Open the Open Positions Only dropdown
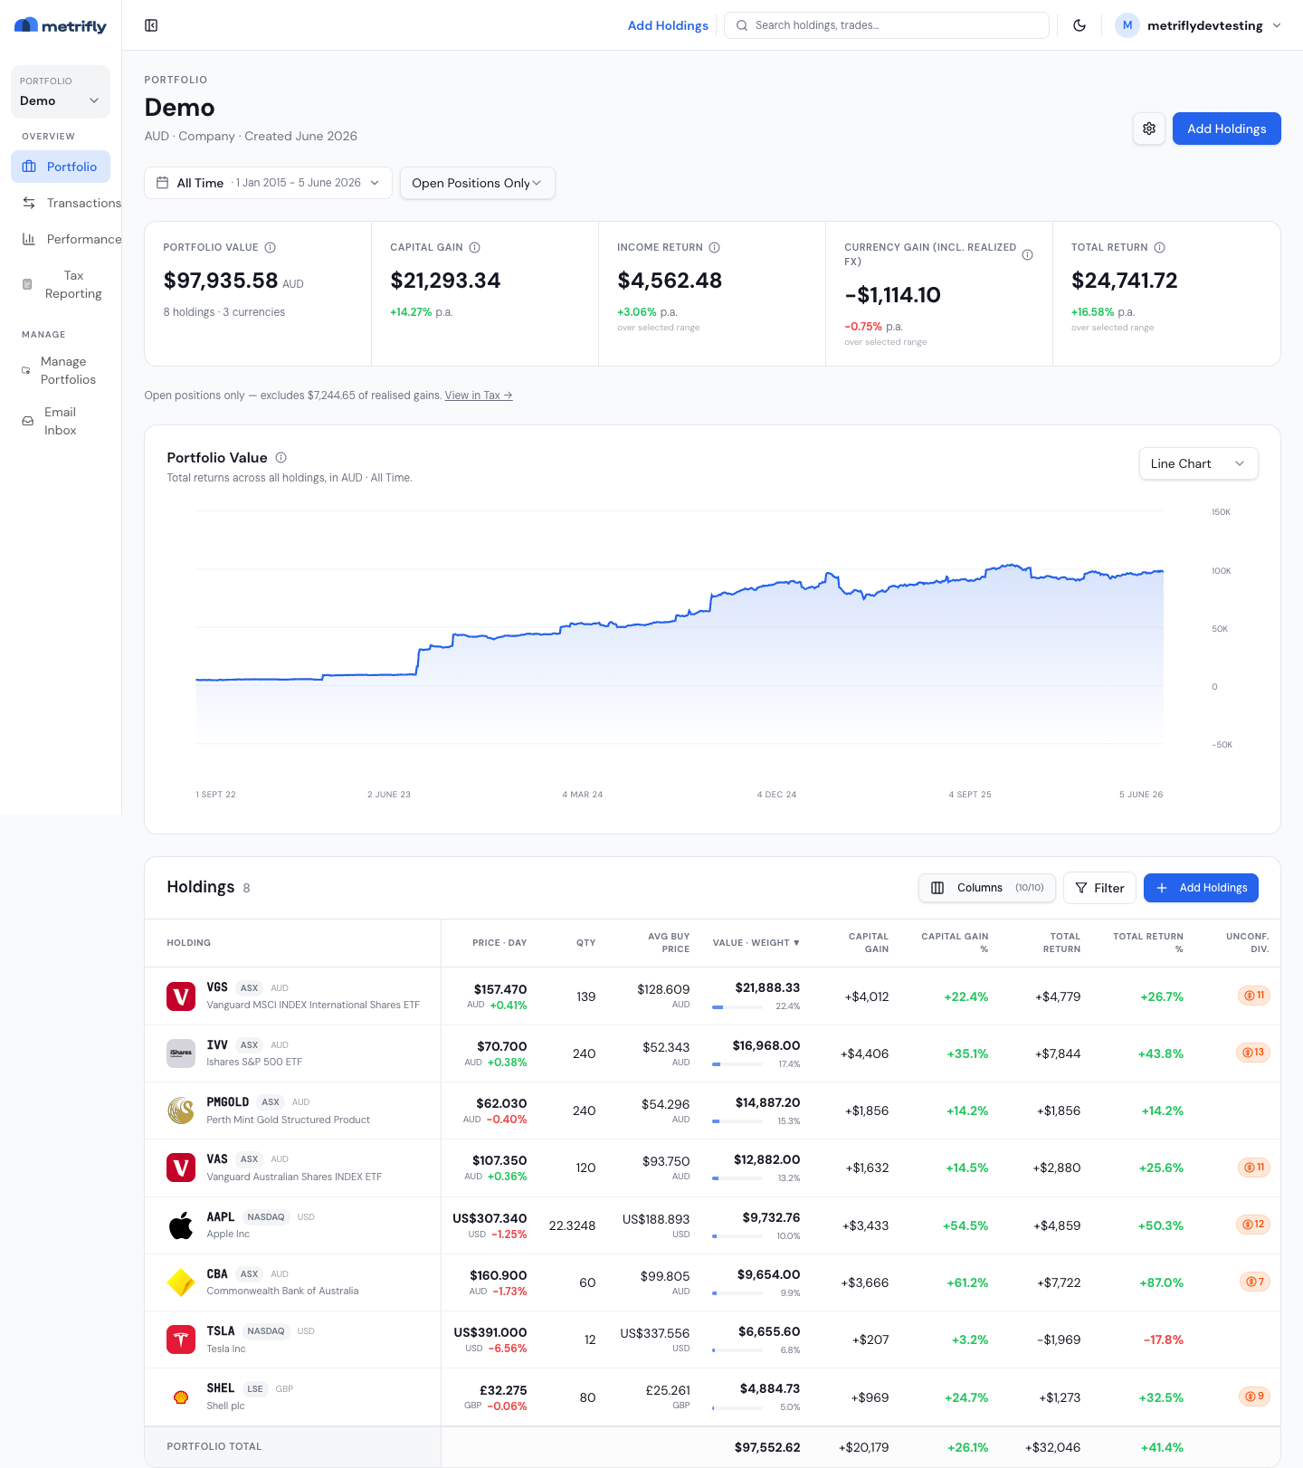Screen dimensions: 1303x1468 (x=477, y=183)
